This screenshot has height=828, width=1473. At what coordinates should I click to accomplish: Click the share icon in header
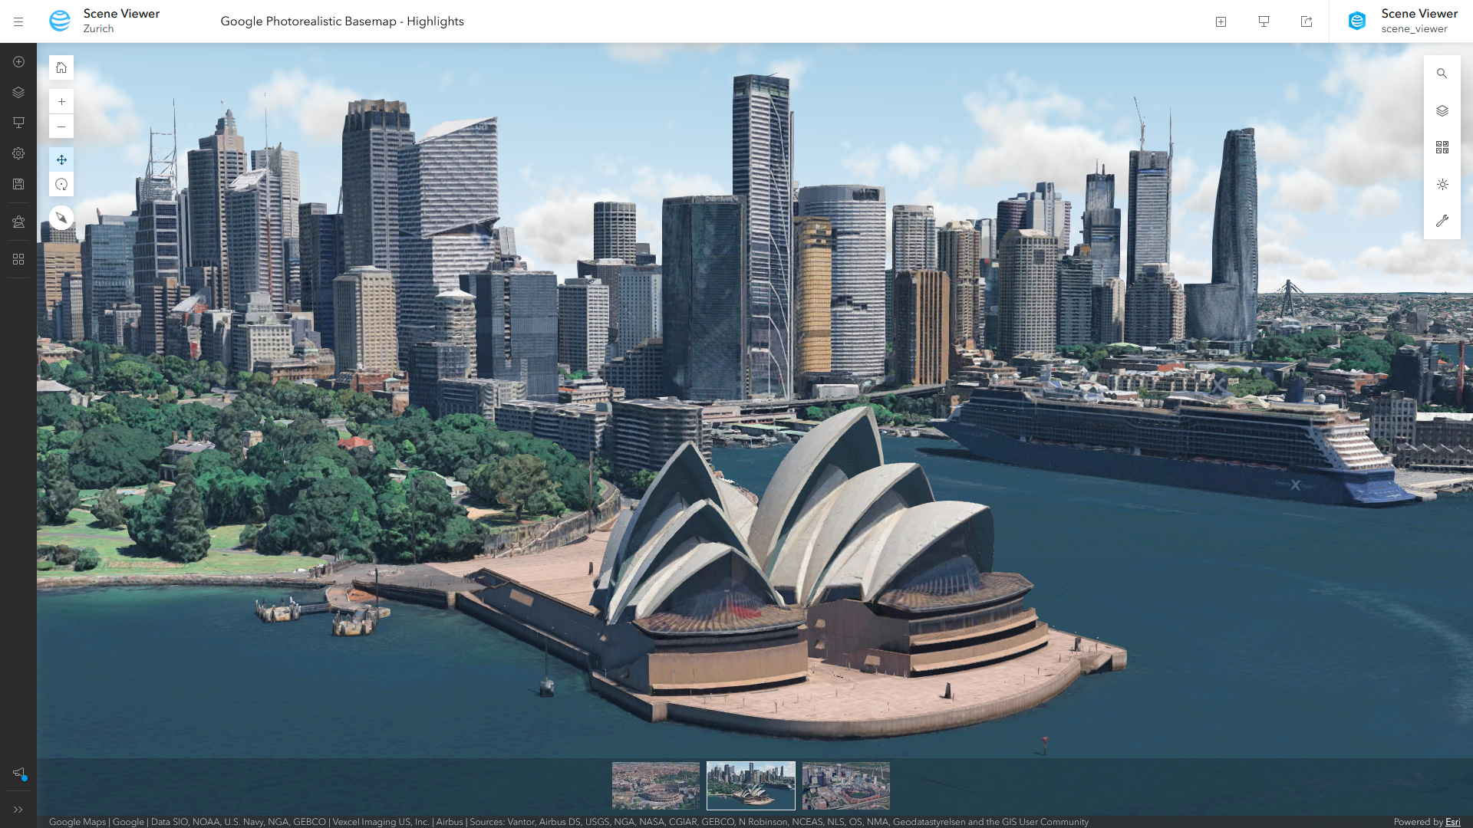(1307, 21)
